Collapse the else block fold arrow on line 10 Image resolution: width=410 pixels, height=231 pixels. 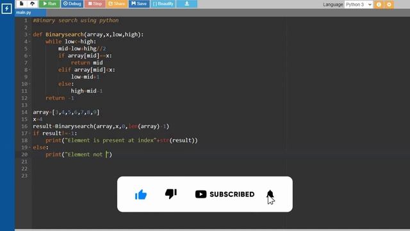coord(29,84)
